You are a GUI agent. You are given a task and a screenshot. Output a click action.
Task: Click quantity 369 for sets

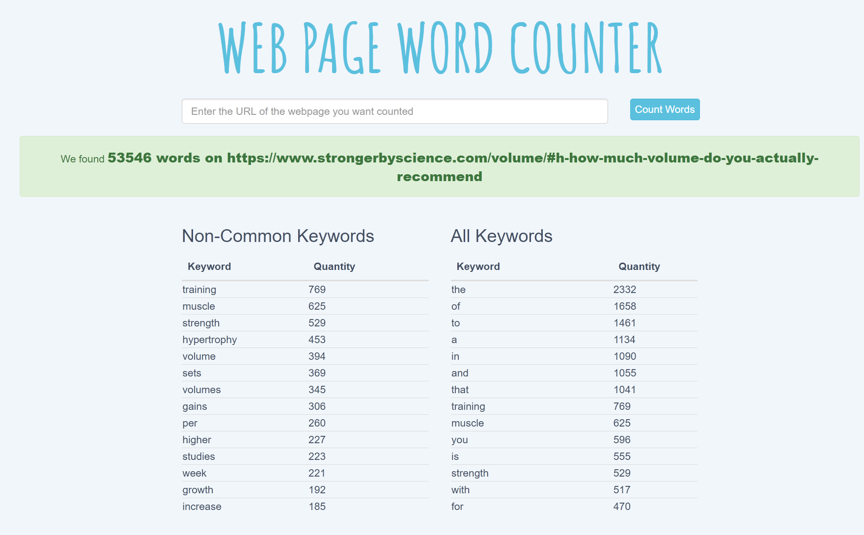click(x=317, y=373)
